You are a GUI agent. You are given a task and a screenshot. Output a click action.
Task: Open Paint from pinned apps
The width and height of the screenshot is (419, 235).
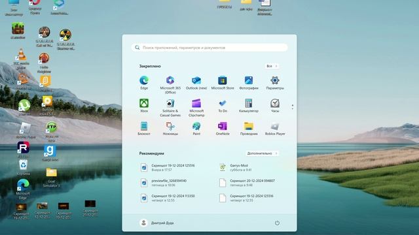tap(196, 129)
